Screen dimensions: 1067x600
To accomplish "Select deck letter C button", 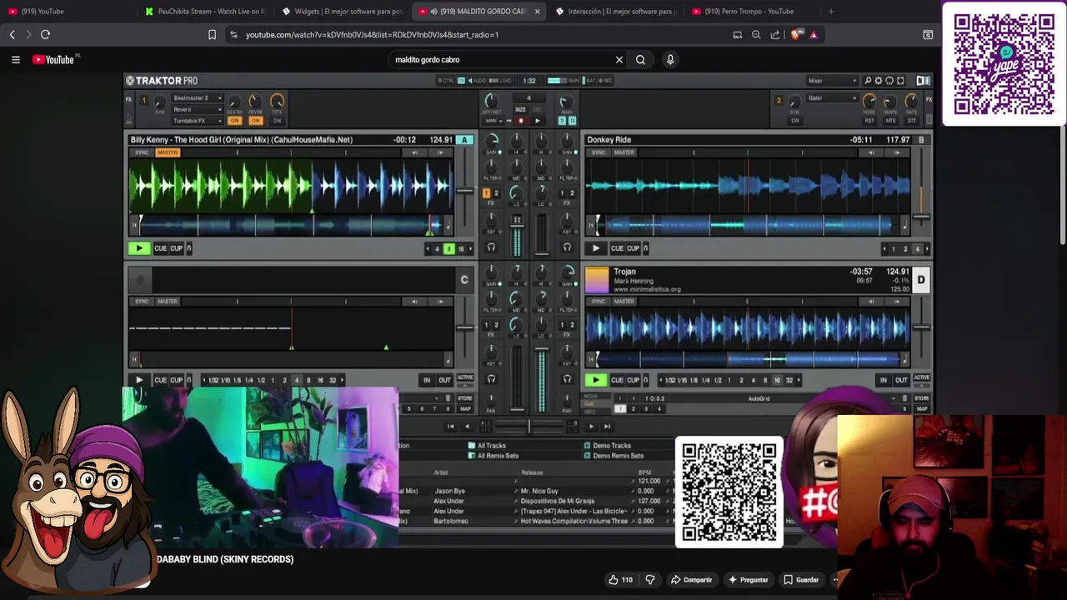I will tap(464, 280).
